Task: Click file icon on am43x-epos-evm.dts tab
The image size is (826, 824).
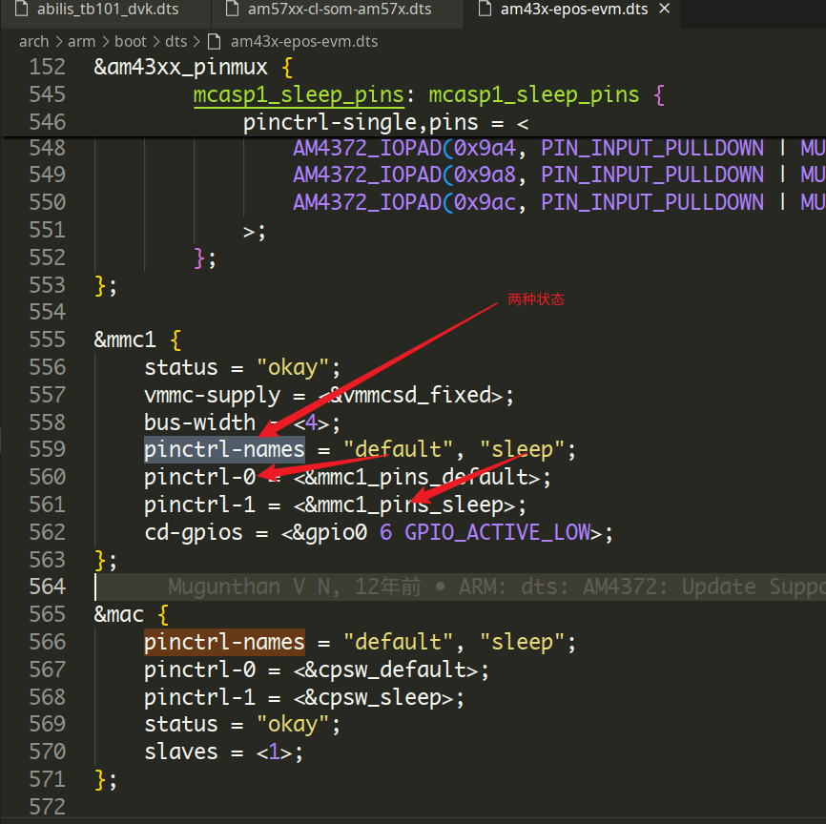Action: (x=484, y=10)
